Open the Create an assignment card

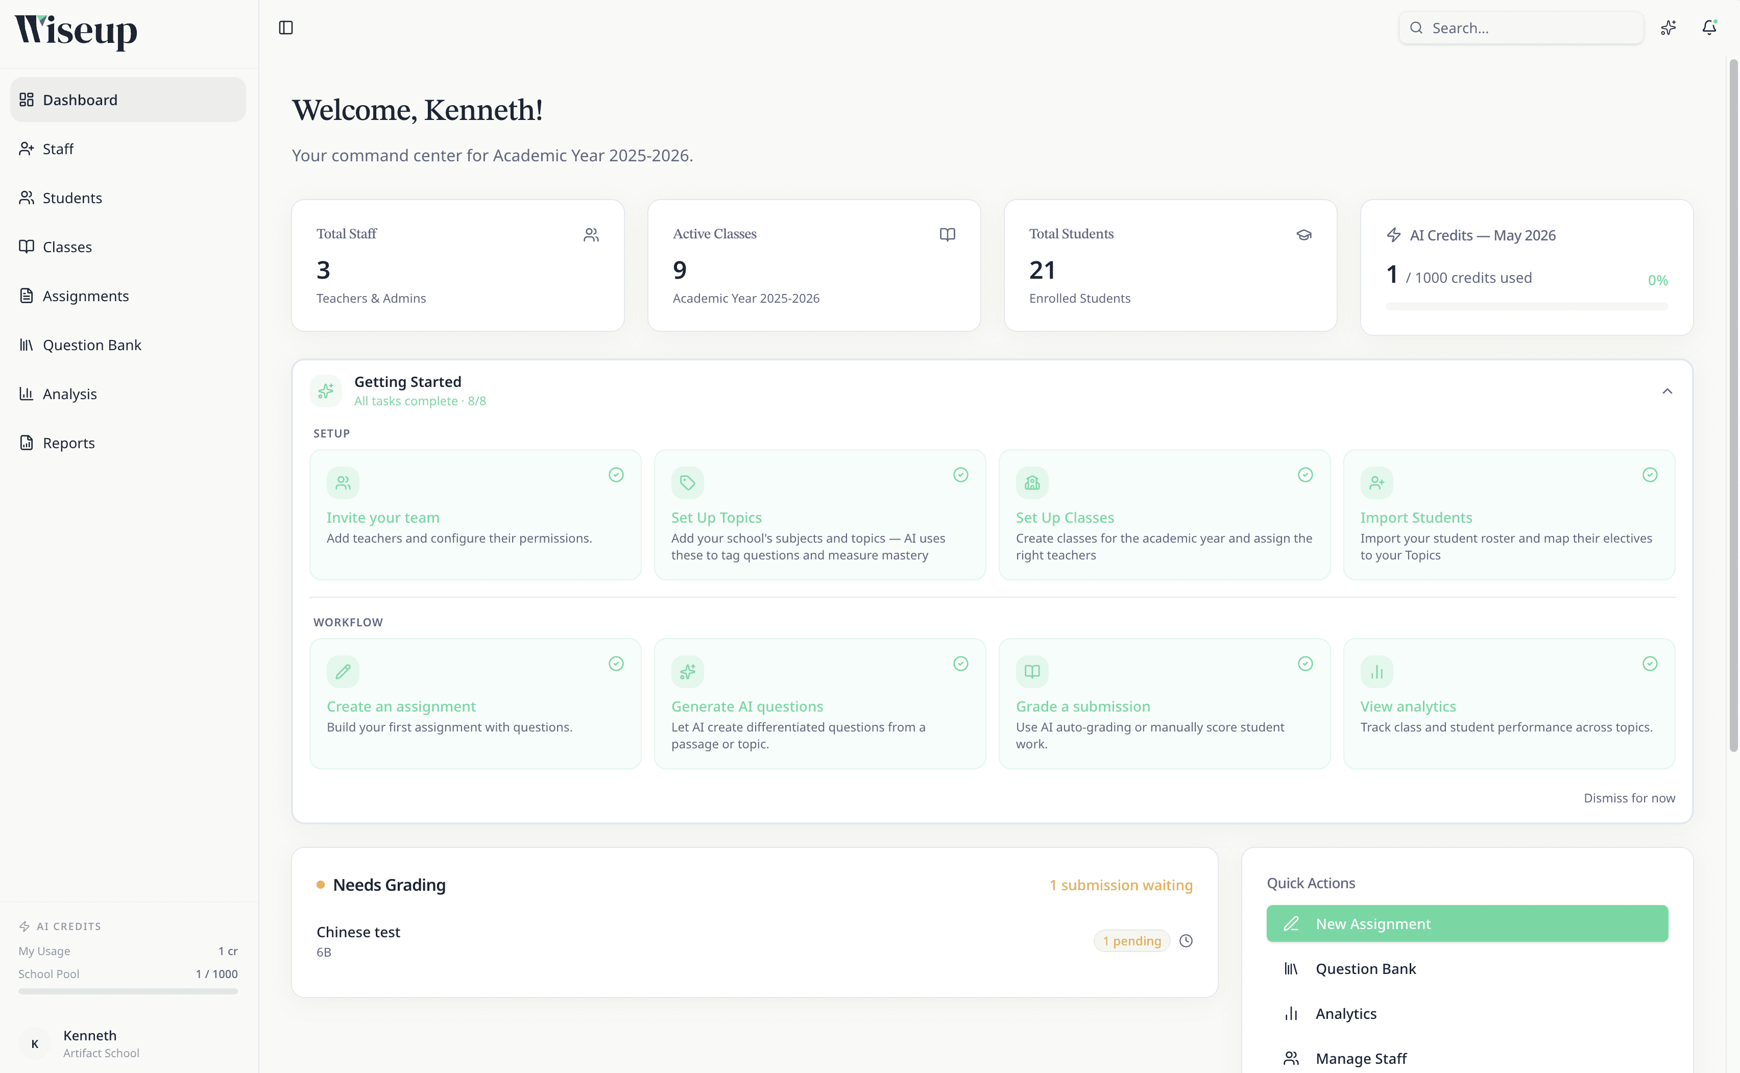[475, 703]
